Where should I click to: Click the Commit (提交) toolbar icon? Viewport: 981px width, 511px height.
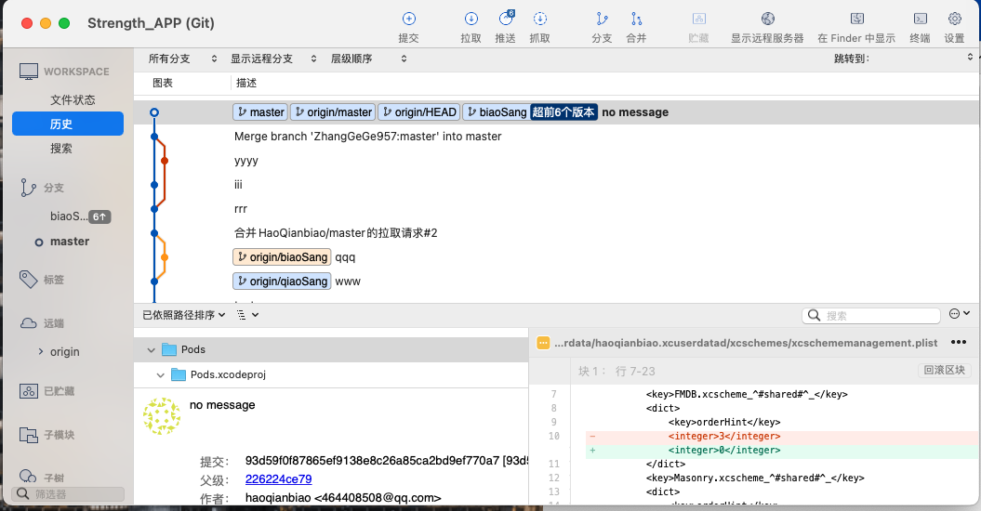408,19
